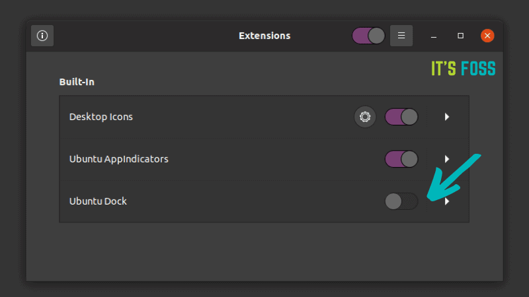Select the Ubuntu Dock row label
The width and height of the screenshot is (529, 297).
click(x=98, y=201)
